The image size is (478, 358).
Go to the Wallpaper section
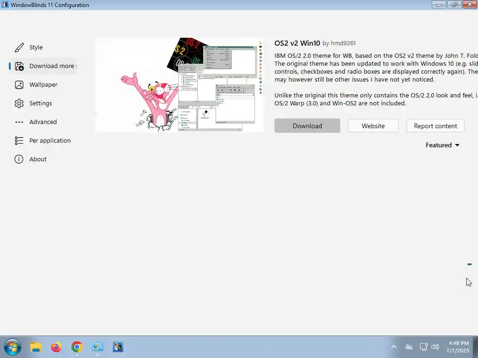pos(42,85)
